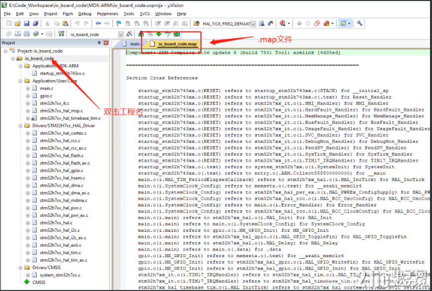Open the Debug menu
The height and width of the screenshot is (291, 432).
tap(85, 14)
